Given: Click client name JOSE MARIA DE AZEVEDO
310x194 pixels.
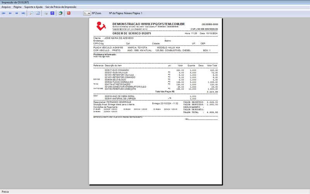Looking at the screenshot, I should coord(119,38).
